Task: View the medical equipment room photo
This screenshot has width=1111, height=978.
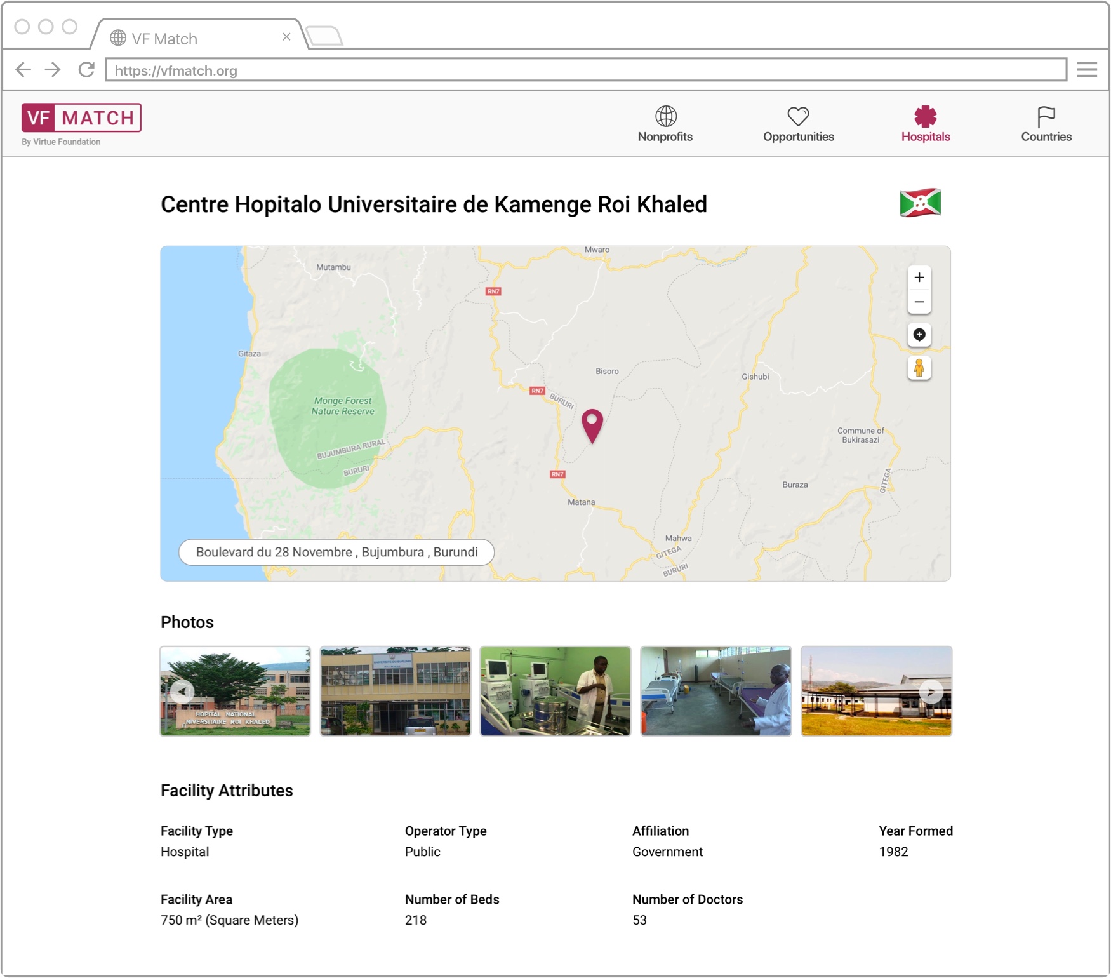Action: point(555,691)
